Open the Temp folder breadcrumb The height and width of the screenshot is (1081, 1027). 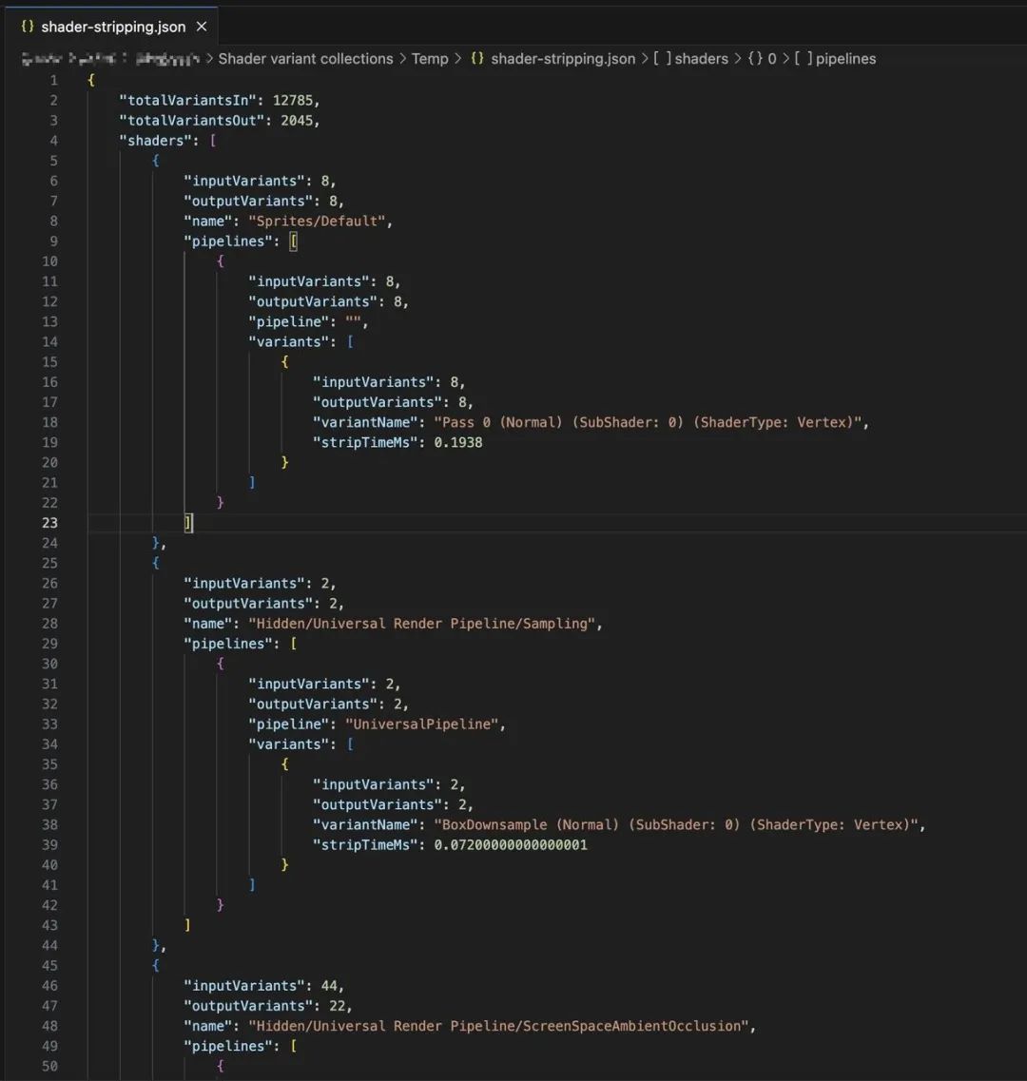pos(430,59)
